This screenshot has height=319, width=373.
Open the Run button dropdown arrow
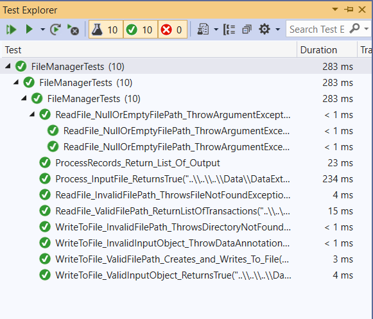tap(42, 30)
